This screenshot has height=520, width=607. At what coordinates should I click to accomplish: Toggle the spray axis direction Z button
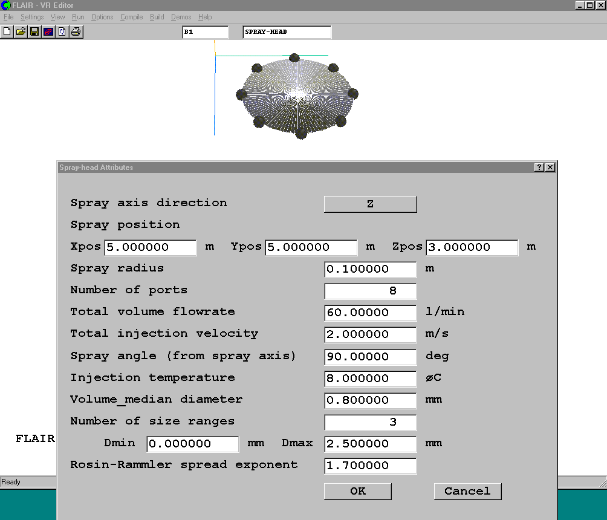pyautogui.click(x=370, y=204)
